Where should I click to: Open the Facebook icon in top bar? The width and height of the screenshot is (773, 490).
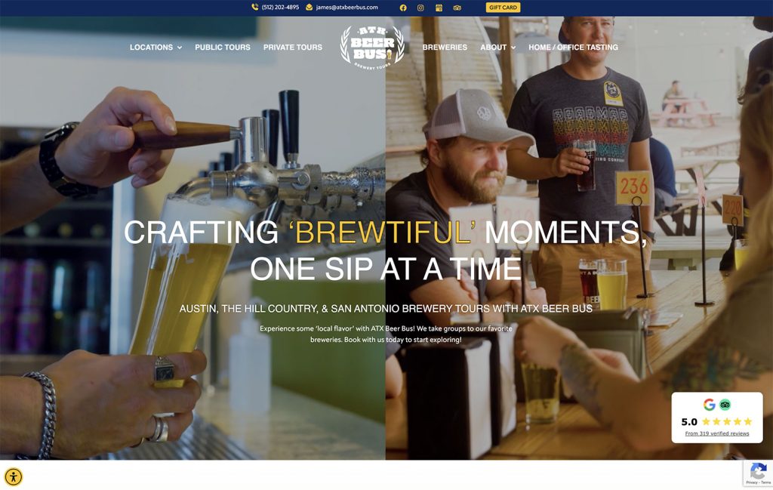403,8
